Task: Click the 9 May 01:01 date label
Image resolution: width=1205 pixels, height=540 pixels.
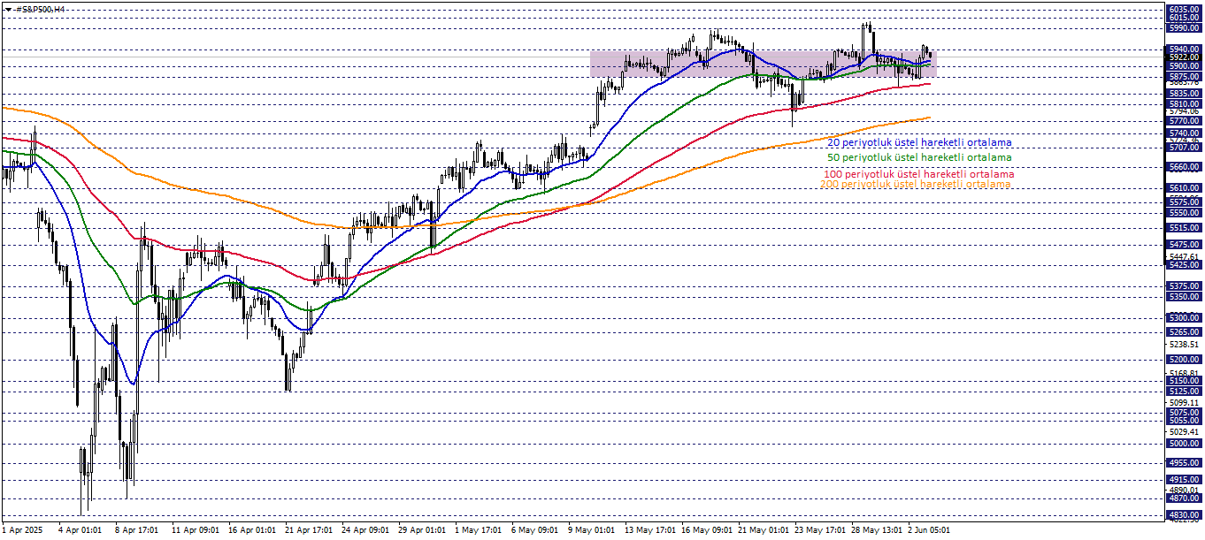Action: 592,530
